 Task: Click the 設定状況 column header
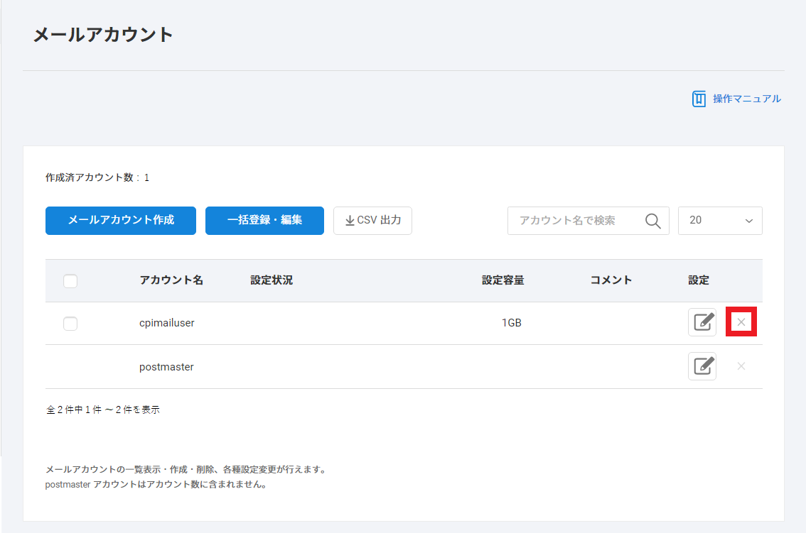tap(272, 280)
